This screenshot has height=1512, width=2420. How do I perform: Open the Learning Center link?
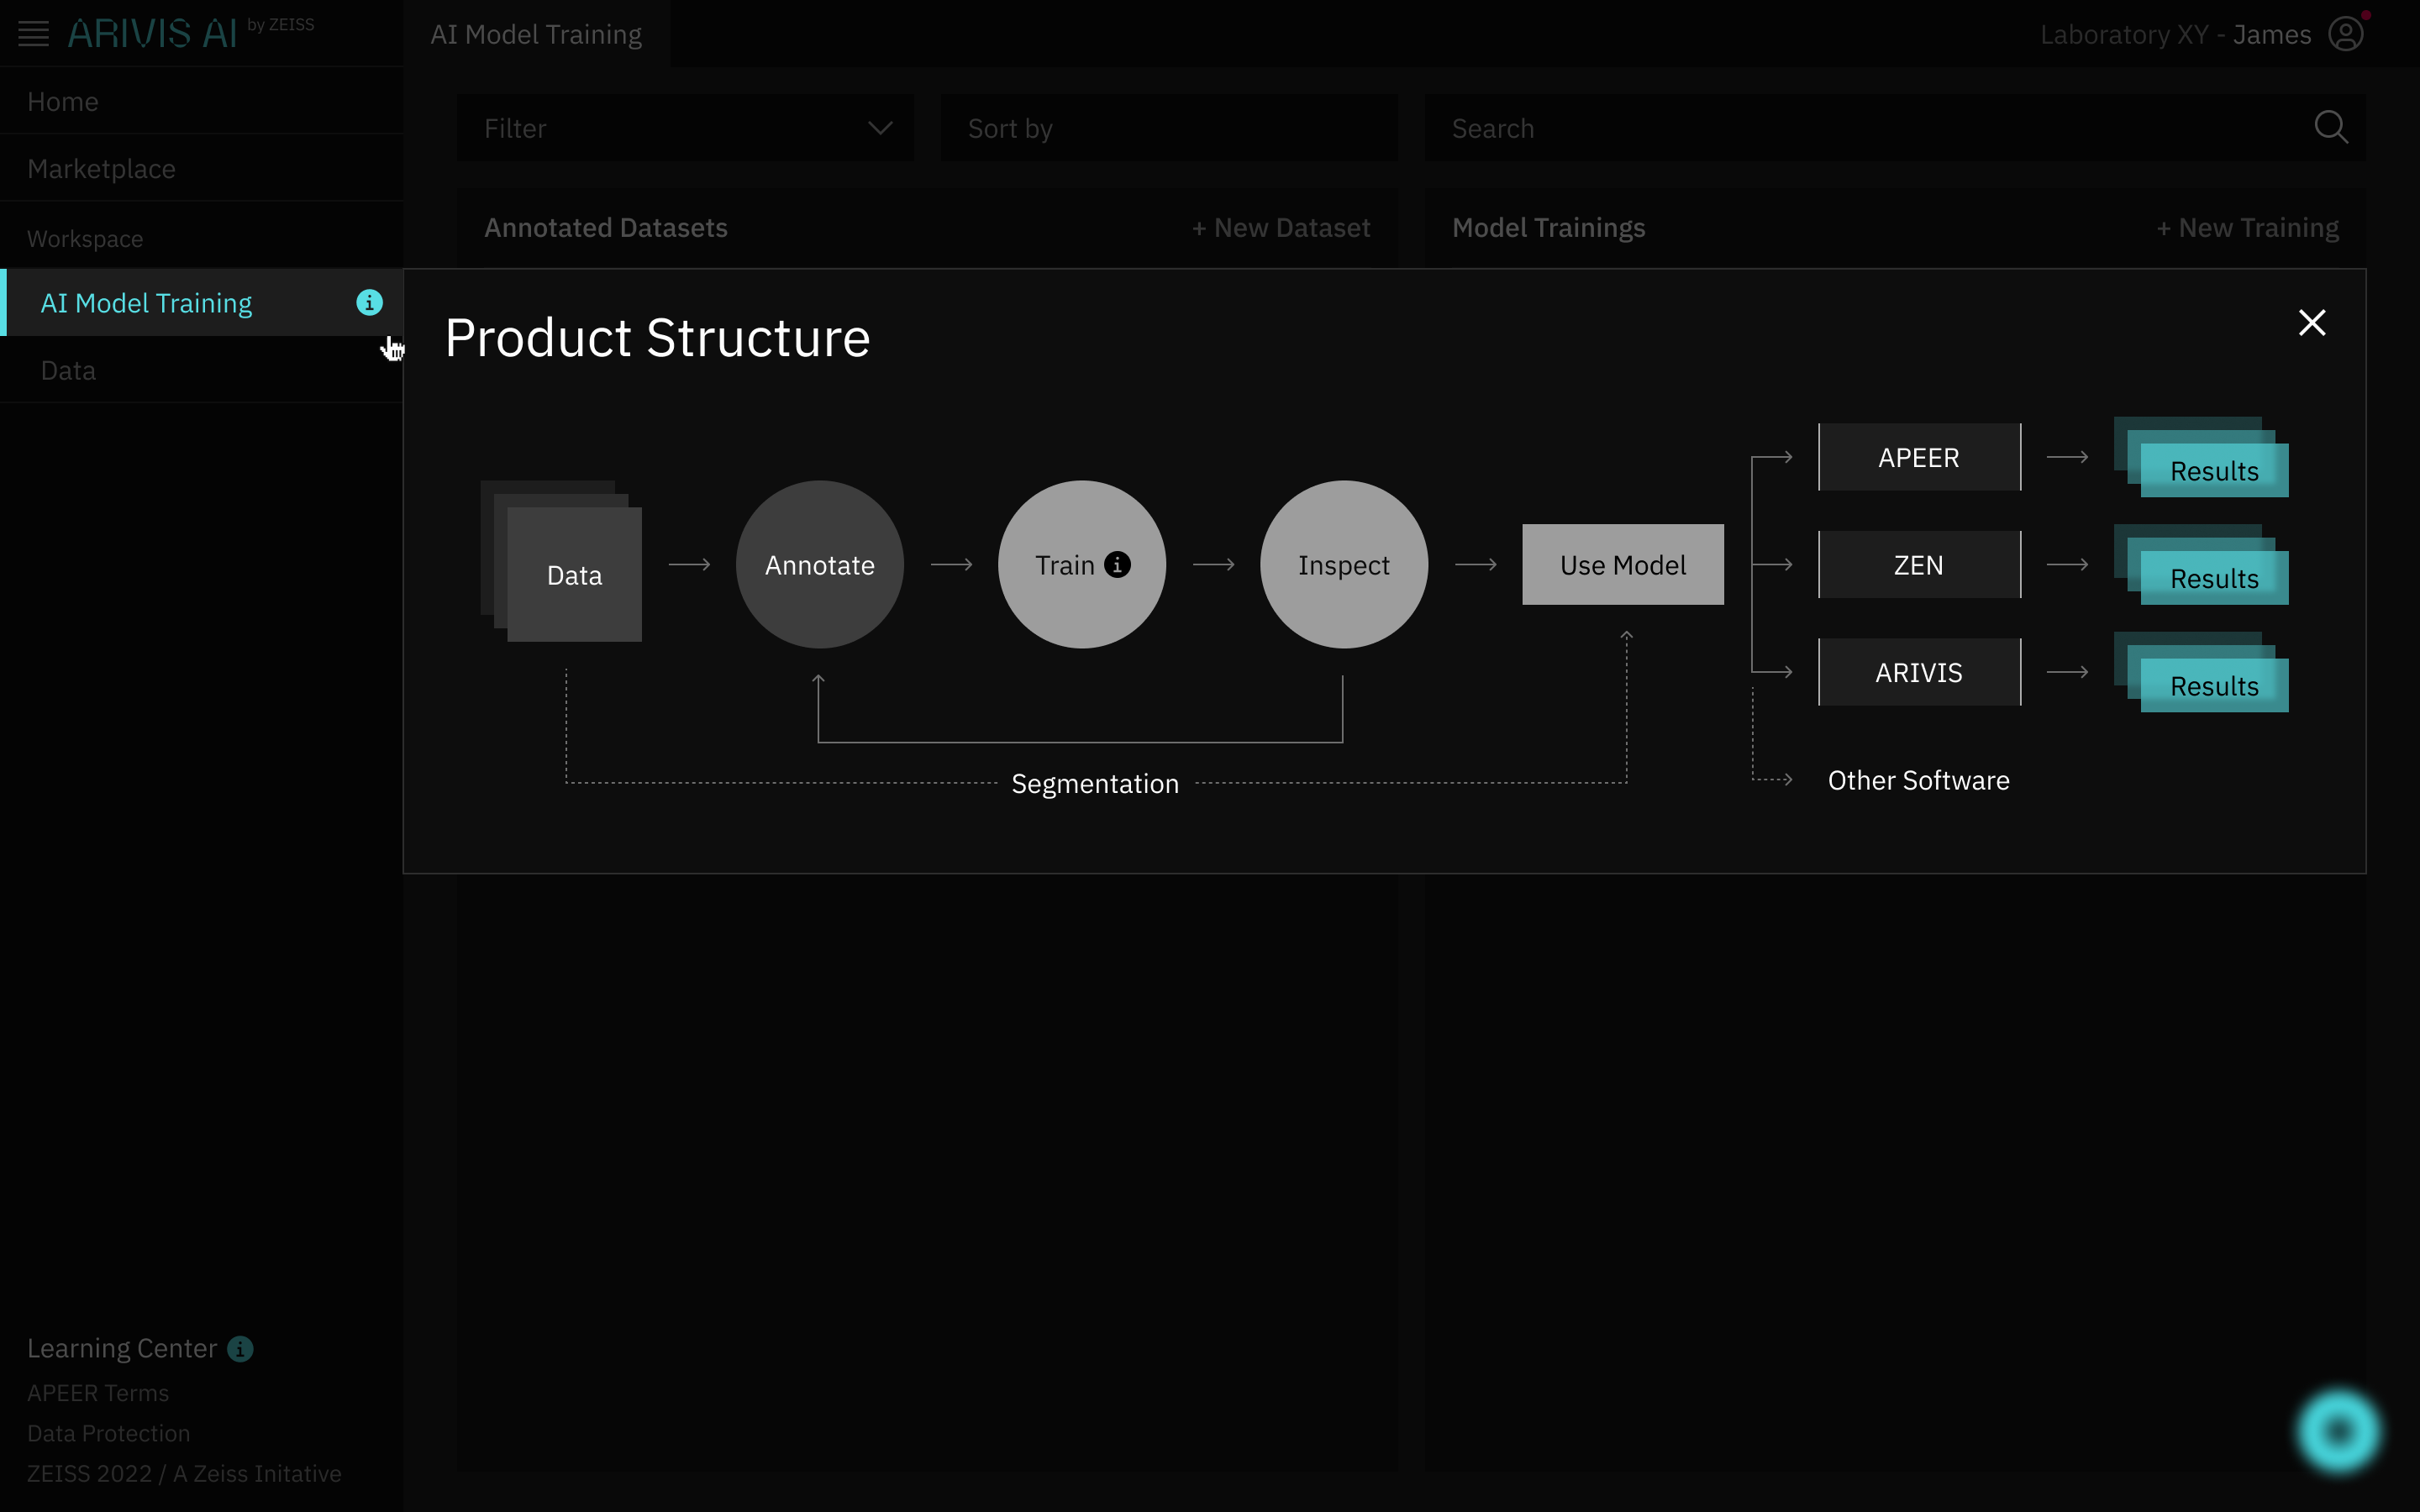(x=121, y=1349)
